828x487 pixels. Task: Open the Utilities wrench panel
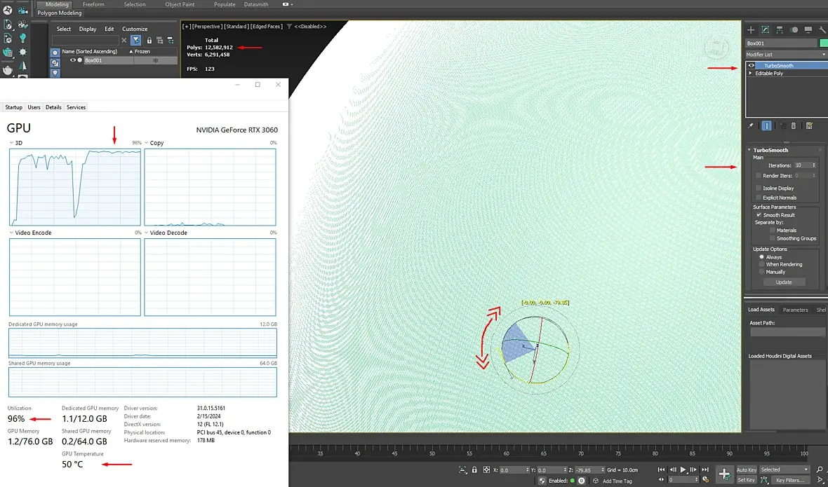pyautogui.click(x=822, y=30)
